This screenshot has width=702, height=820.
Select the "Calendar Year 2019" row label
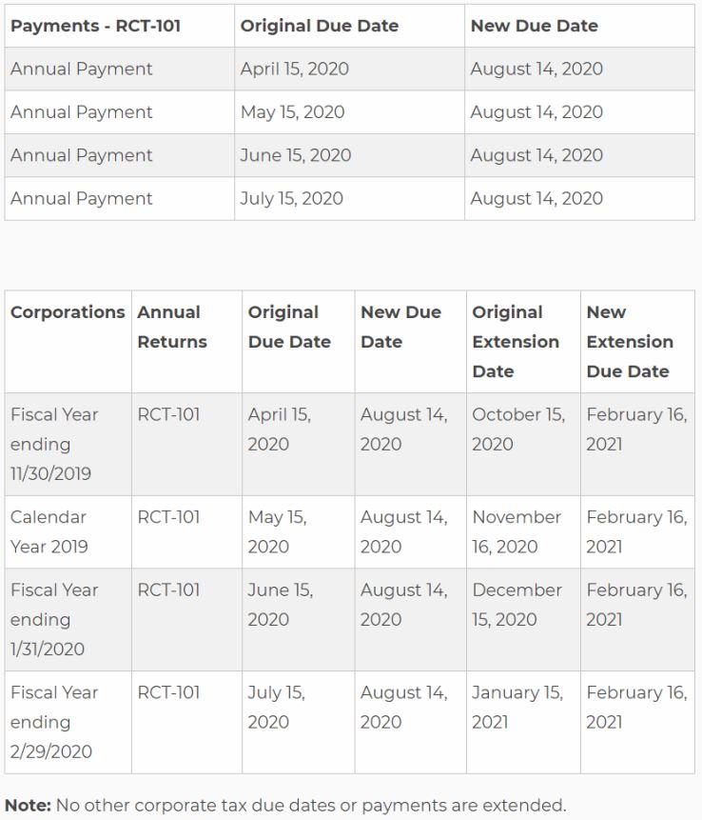(x=49, y=531)
